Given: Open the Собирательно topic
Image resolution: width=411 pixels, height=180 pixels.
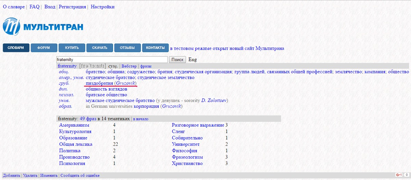Looking at the screenshot, I should pos(187,138).
